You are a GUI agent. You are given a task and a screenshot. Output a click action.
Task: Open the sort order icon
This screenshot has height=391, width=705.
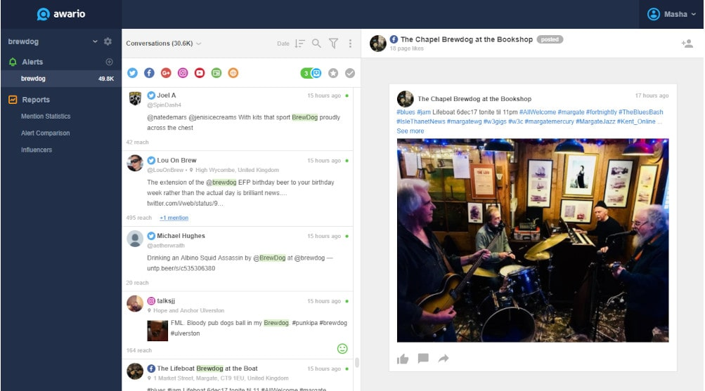click(300, 44)
